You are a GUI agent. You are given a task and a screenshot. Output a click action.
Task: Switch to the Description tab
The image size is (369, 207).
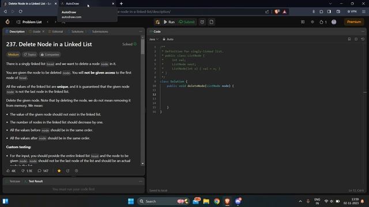tap(15, 32)
